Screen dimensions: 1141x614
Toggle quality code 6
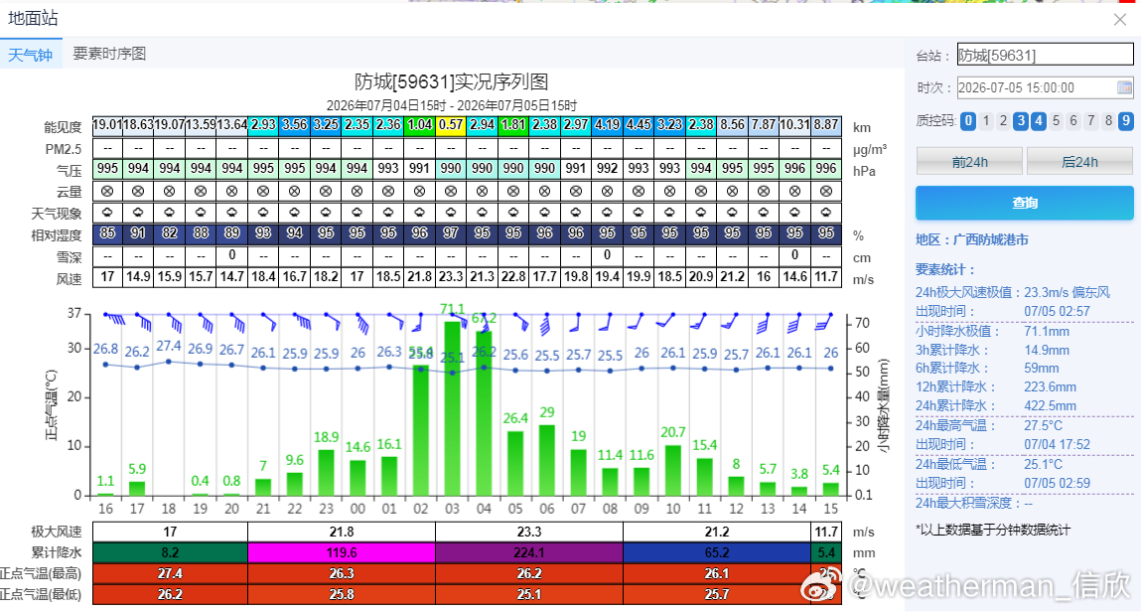[1073, 121]
